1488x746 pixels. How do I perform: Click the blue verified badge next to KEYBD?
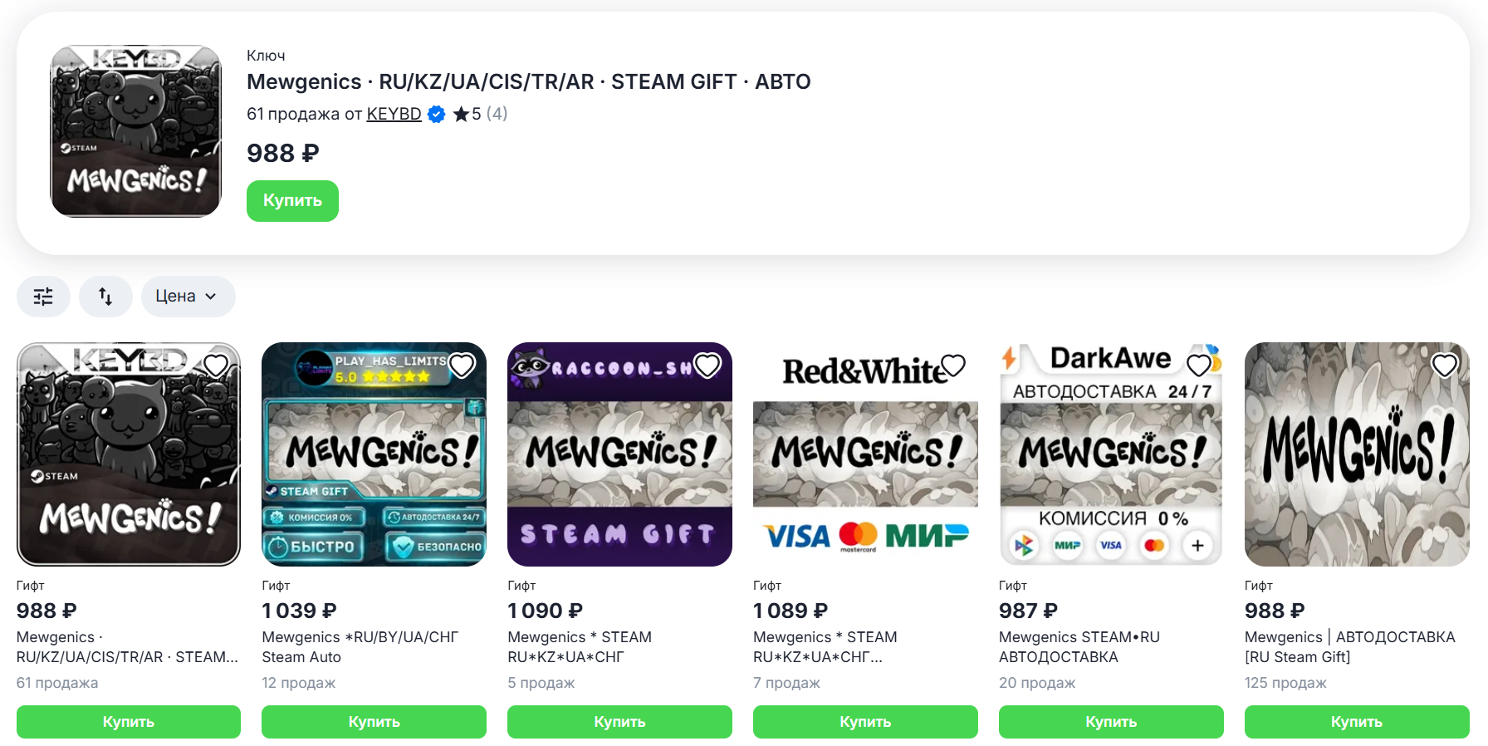[437, 115]
